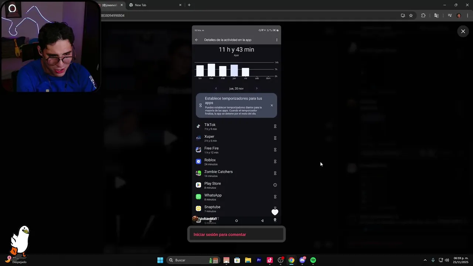Tap the back arrow beside Detalles de la actividad
The width and height of the screenshot is (473, 266).
click(x=197, y=40)
